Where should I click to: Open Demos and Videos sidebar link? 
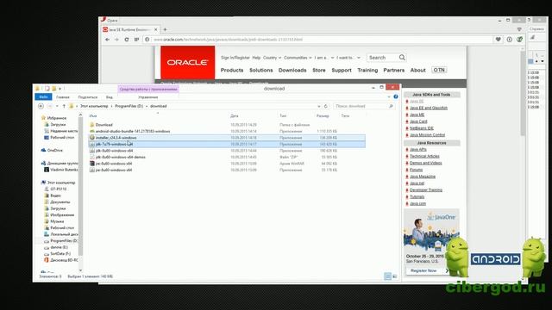click(425, 163)
